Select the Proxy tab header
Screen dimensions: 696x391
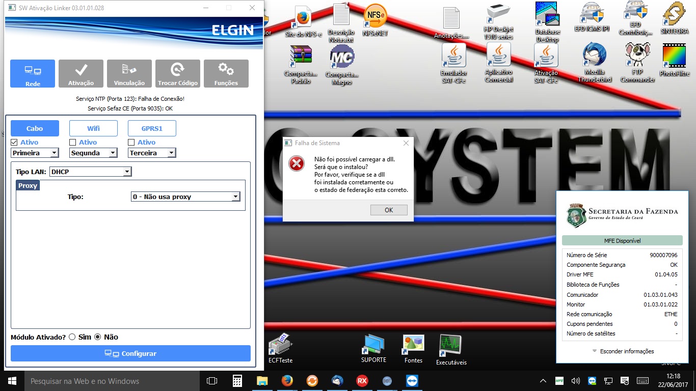click(x=28, y=186)
